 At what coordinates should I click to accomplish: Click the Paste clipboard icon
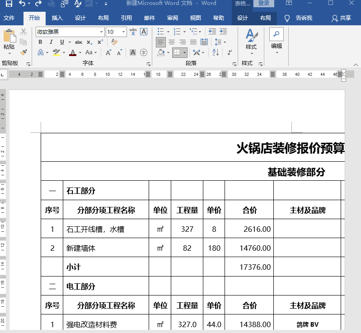9,36
